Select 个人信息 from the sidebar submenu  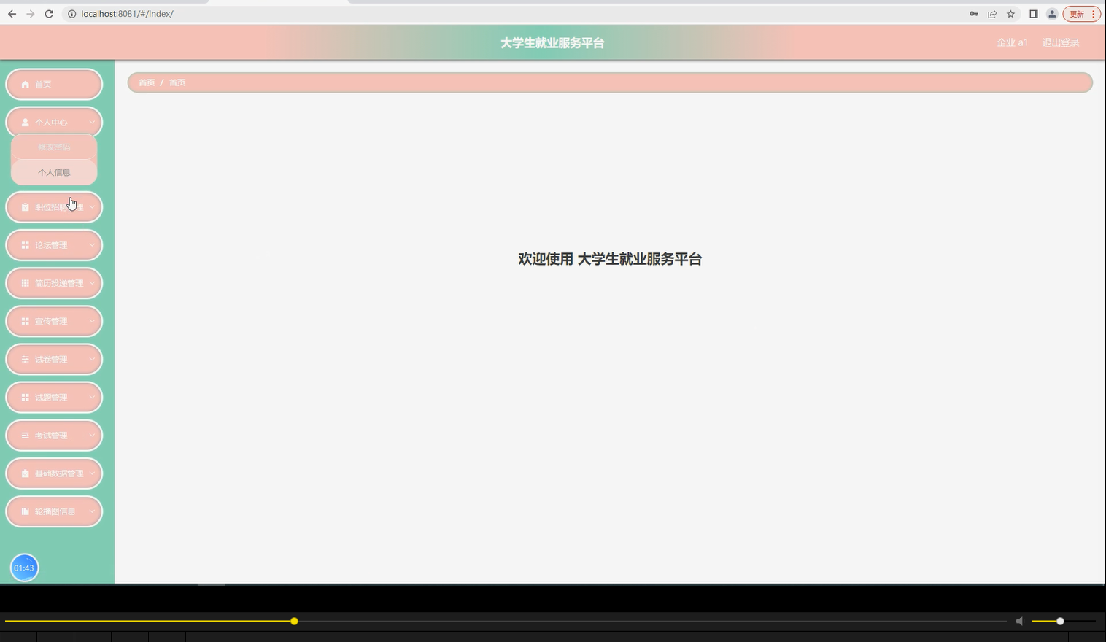[x=54, y=172]
